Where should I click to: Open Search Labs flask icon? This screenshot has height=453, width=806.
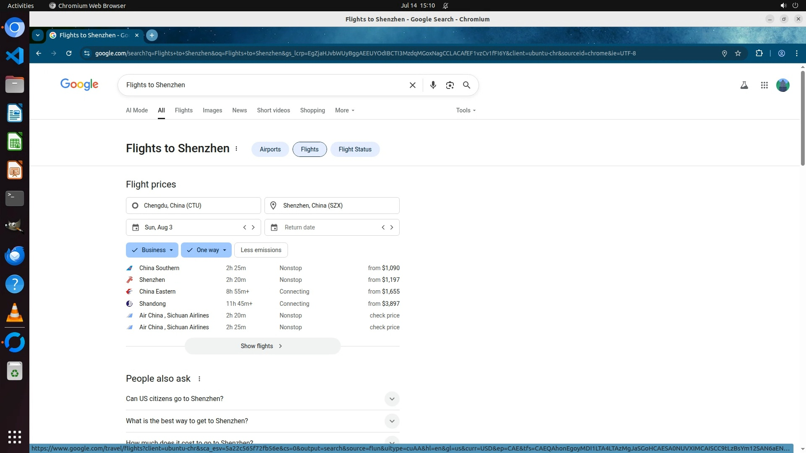click(744, 85)
